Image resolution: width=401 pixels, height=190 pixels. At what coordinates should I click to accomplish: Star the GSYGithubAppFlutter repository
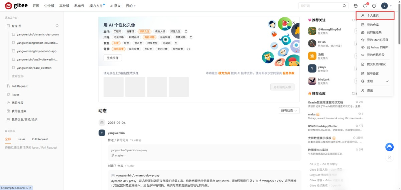pos(357,126)
